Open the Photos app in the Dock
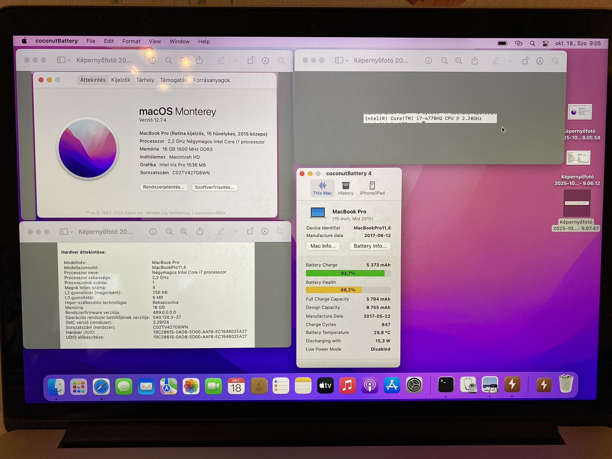Screen dimensions: 612x459 pos(191,386)
